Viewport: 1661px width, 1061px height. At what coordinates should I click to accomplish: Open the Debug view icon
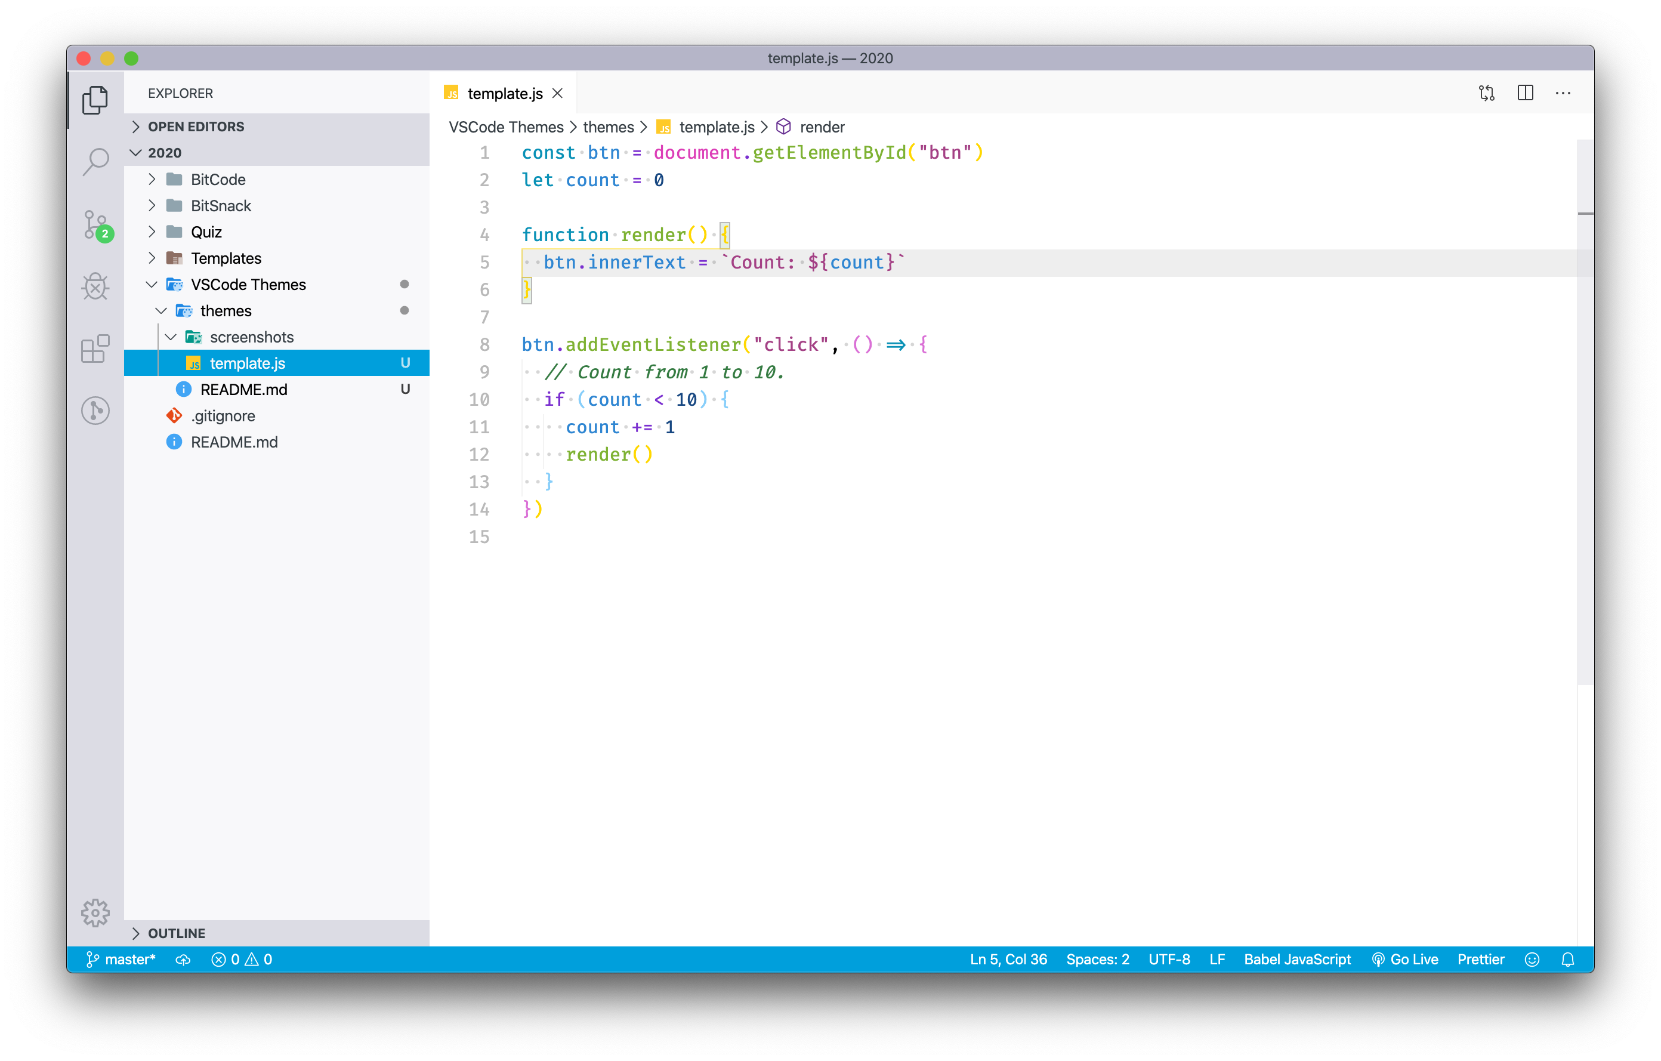click(95, 286)
